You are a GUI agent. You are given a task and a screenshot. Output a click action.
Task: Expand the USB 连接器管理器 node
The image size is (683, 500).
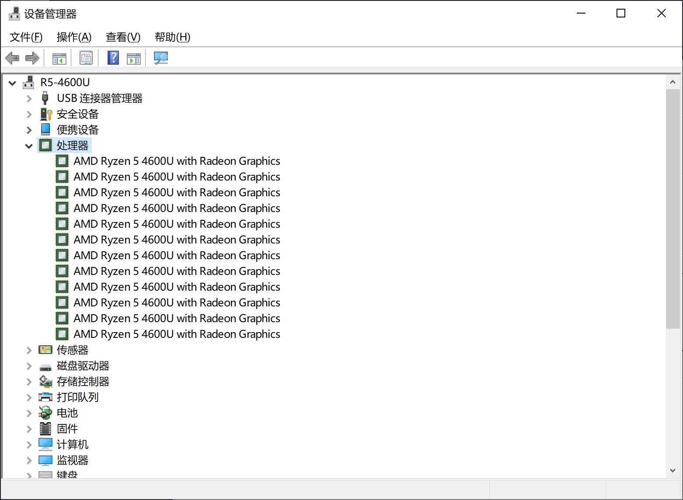(x=29, y=98)
